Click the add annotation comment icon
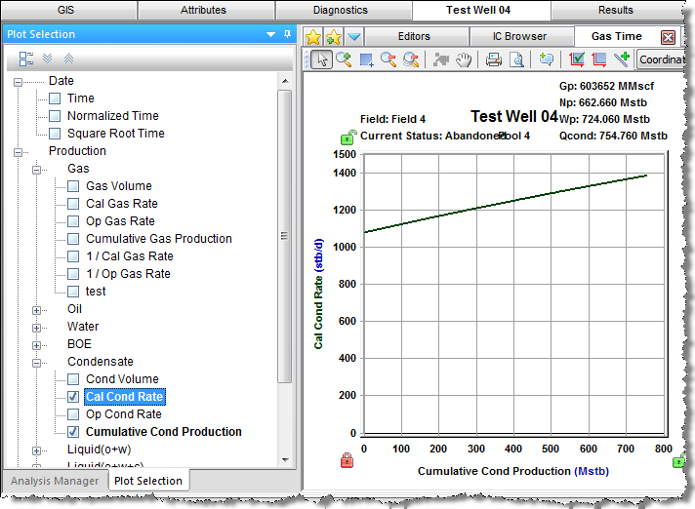The image size is (695, 509). tap(547, 59)
